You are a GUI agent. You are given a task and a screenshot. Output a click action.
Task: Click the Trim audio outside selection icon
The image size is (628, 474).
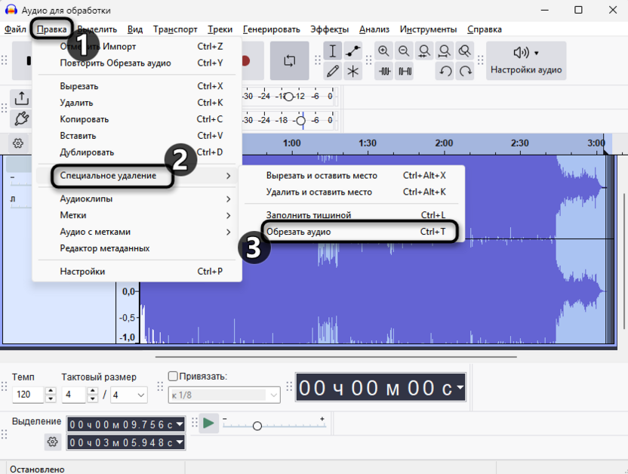tap(385, 72)
